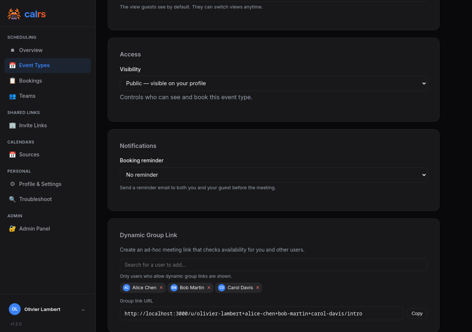Remove Bob Martin from the group link
The image size is (472, 332).
(x=209, y=288)
